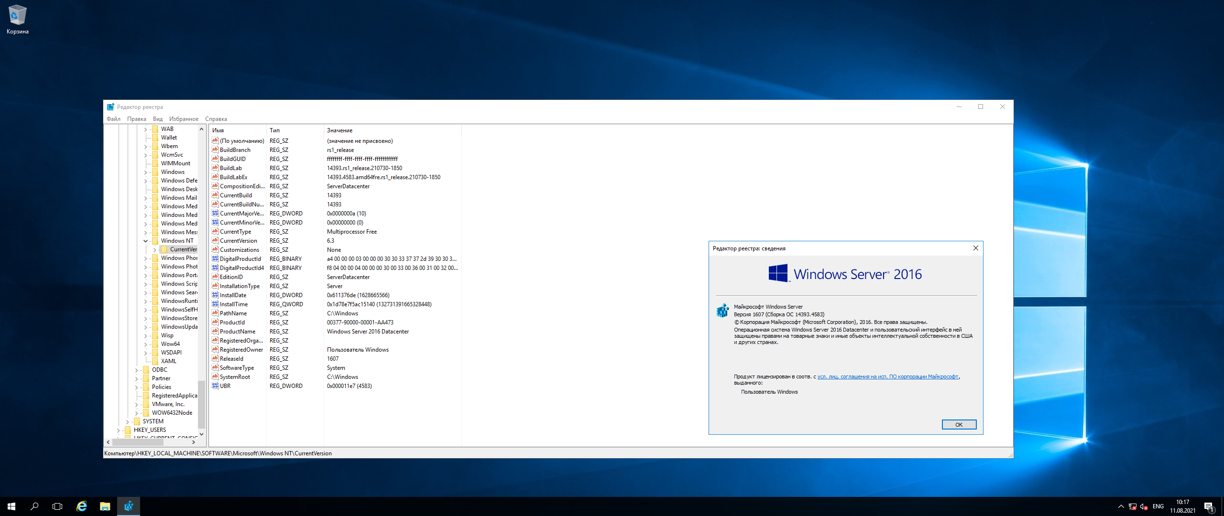Select the VMware, Inc. key
The height and width of the screenshot is (516, 1224).
[168, 404]
